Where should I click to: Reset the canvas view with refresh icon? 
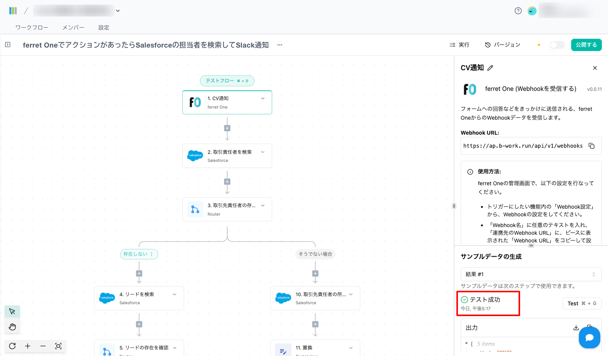pyautogui.click(x=12, y=346)
